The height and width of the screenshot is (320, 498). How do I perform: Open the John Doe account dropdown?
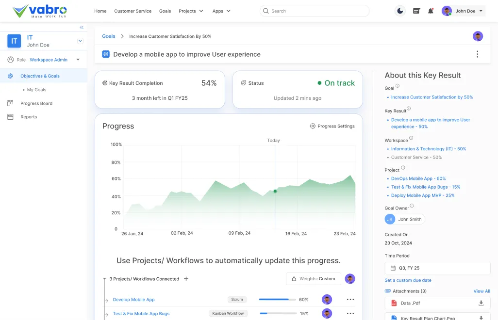click(462, 11)
